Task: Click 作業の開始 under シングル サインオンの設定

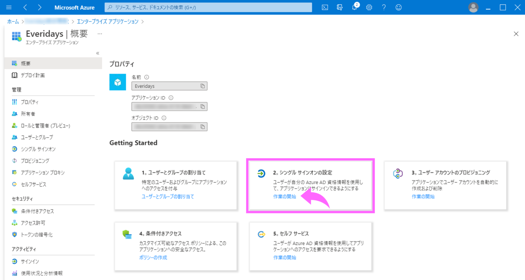Action: tap(285, 197)
